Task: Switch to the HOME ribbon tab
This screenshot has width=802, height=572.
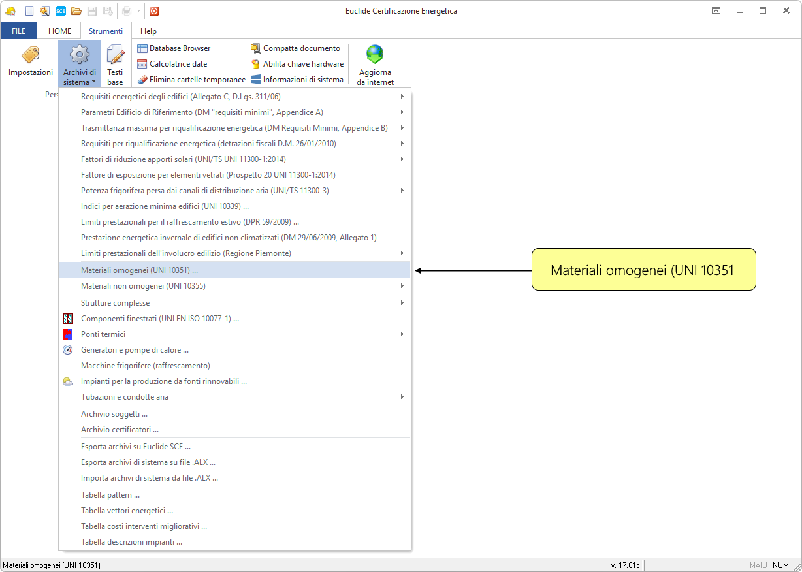Action: [x=59, y=31]
